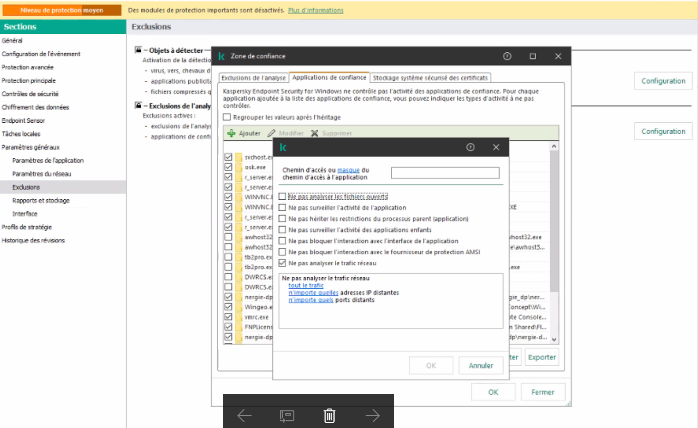Viewport: 698px width, 428px height.
Task: Open help icon in Zone de confiance title bar
Action: pyautogui.click(x=507, y=56)
